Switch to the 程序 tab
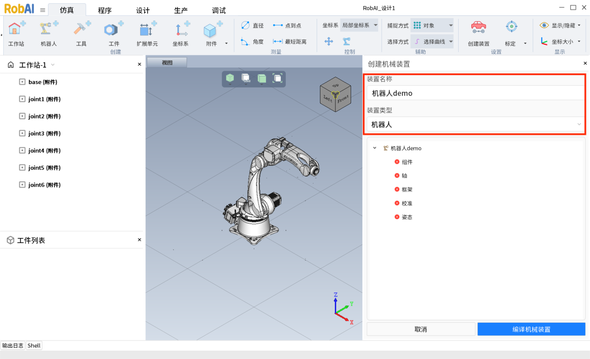 105,10
